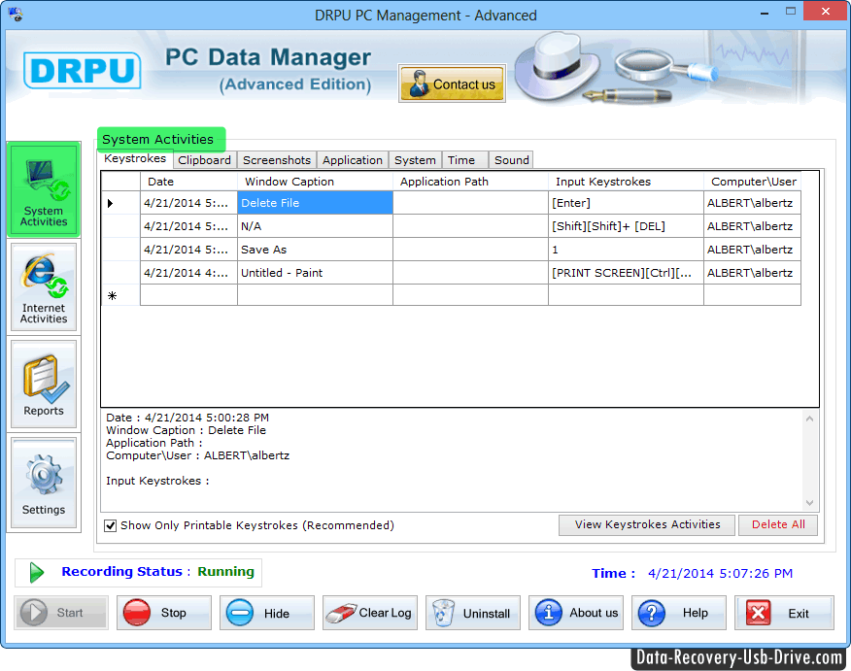Image resolution: width=851 pixels, height=671 pixels.
Task: Click the greyed Start play icon
Action: (34, 613)
